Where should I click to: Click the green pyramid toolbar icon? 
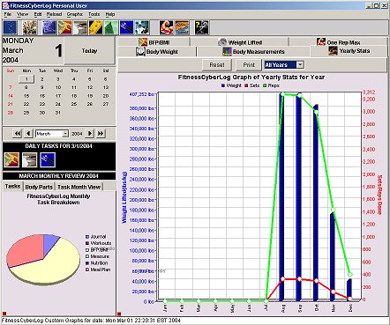[111, 27]
